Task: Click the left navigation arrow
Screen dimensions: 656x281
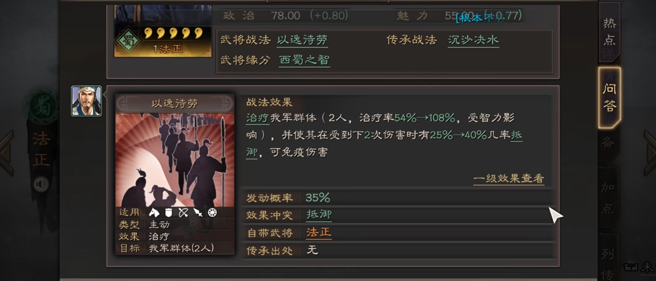Action: click(7, 152)
